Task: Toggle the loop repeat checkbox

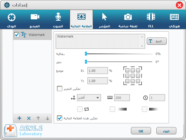Action: point(80,109)
